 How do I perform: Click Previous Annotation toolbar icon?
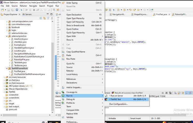125,10
